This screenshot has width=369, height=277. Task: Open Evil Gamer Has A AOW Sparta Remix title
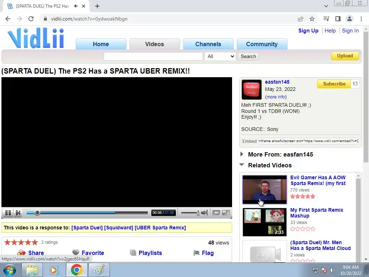318,180
